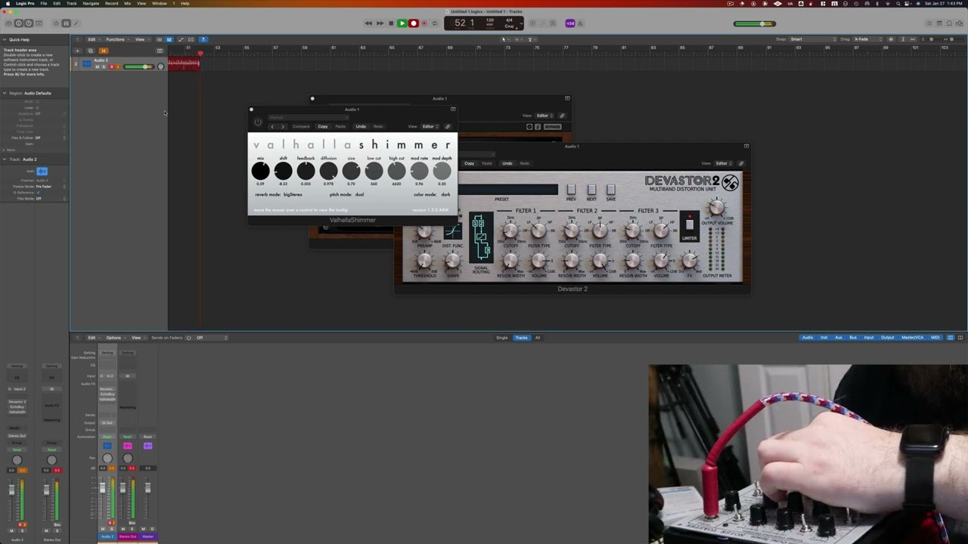Click the ValhallaShimmer mix knob
Screen dimensions: 968x544
pos(260,172)
